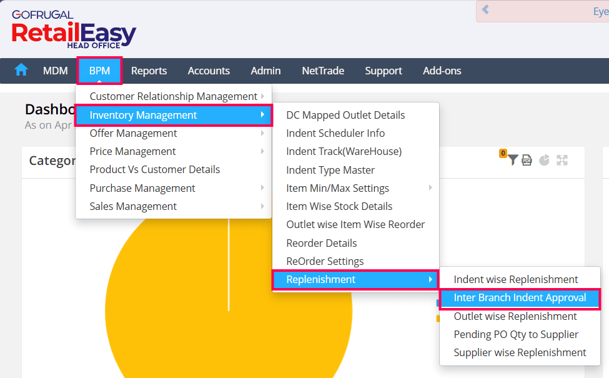
Task: Click the left arrow on the pink banner
Action: click(485, 9)
